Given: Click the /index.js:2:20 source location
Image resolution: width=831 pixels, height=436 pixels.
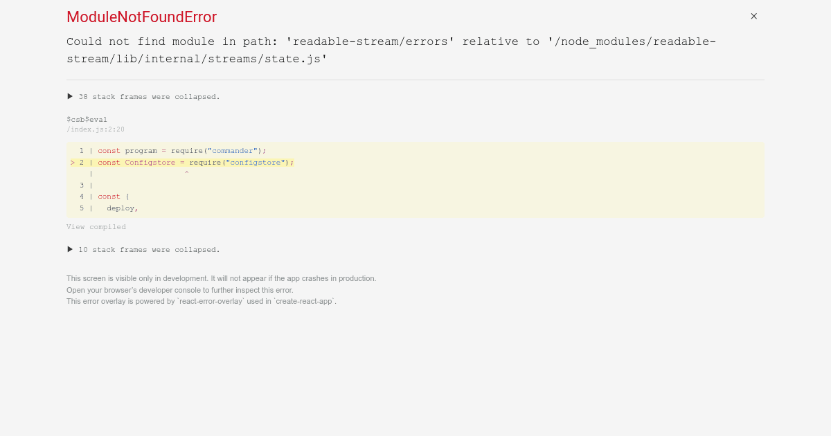Looking at the screenshot, I should (x=96, y=129).
